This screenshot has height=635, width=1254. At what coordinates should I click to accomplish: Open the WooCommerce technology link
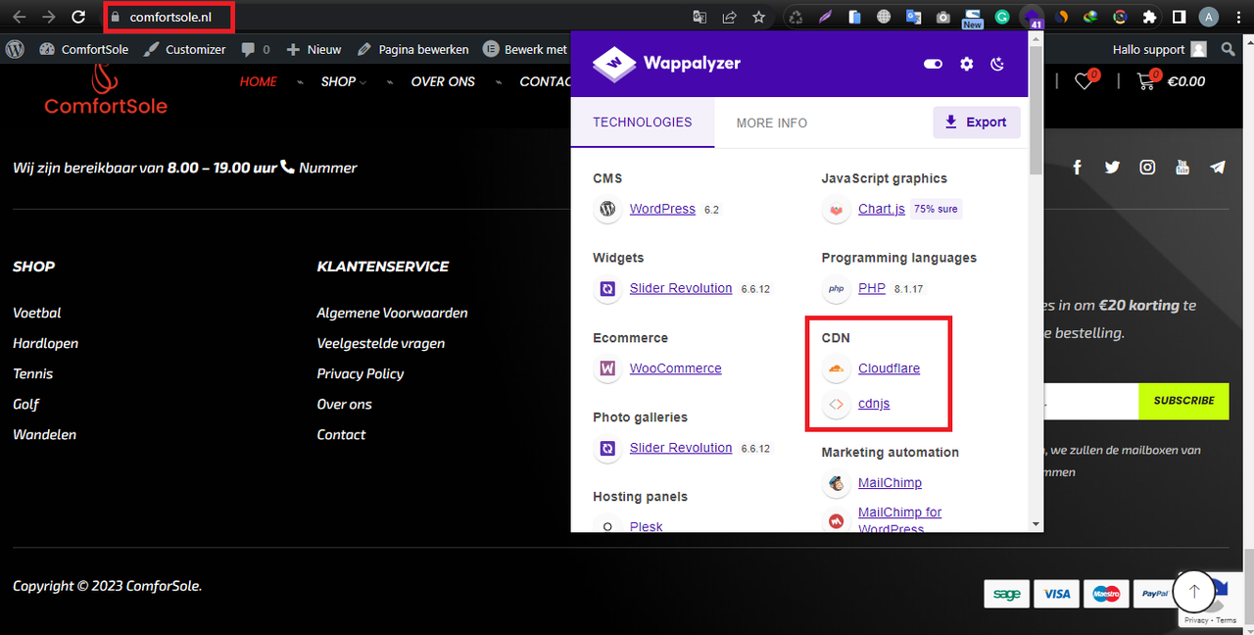pyautogui.click(x=675, y=368)
